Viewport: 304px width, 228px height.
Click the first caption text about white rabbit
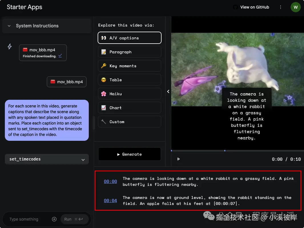coord(208,181)
